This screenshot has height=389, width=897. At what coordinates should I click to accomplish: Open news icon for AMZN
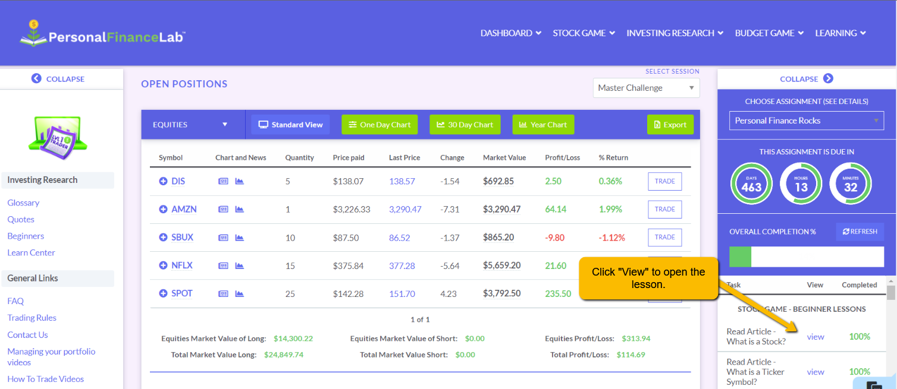click(x=223, y=209)
